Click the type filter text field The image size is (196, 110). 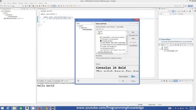(x=111, y=29)
